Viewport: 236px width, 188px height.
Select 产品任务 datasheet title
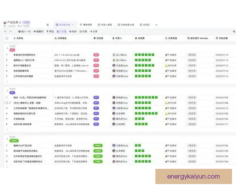[13, 22]
